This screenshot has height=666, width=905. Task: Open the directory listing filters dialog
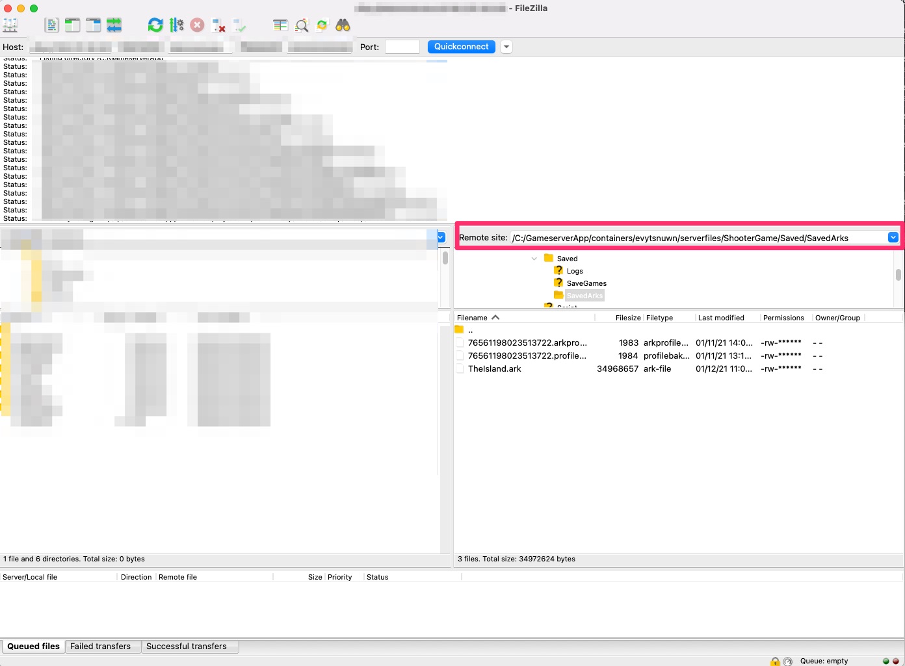pyautogui.click(x=280, y=25)
